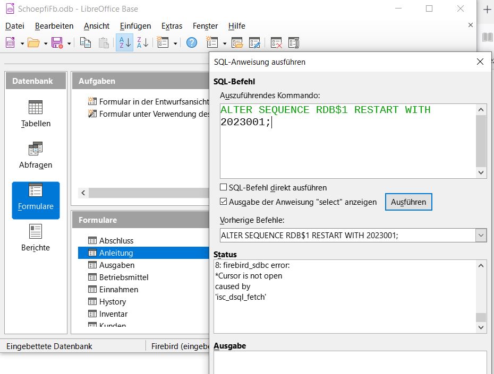
Task: Click the Status box scrollbar up arrow
Action: (x=481, y=266)
